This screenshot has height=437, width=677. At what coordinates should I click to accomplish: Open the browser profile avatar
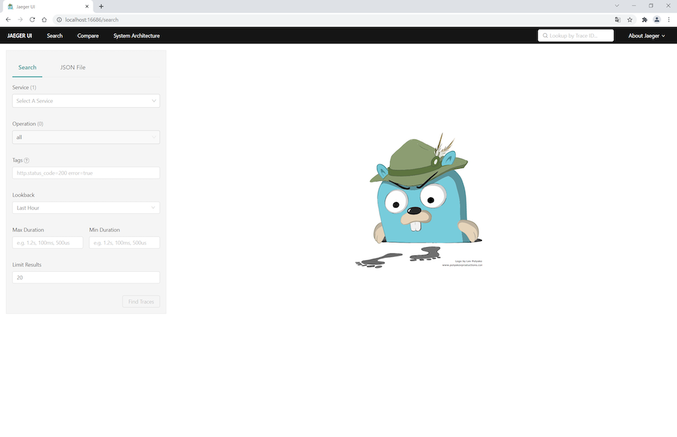(x=657, y=20)
